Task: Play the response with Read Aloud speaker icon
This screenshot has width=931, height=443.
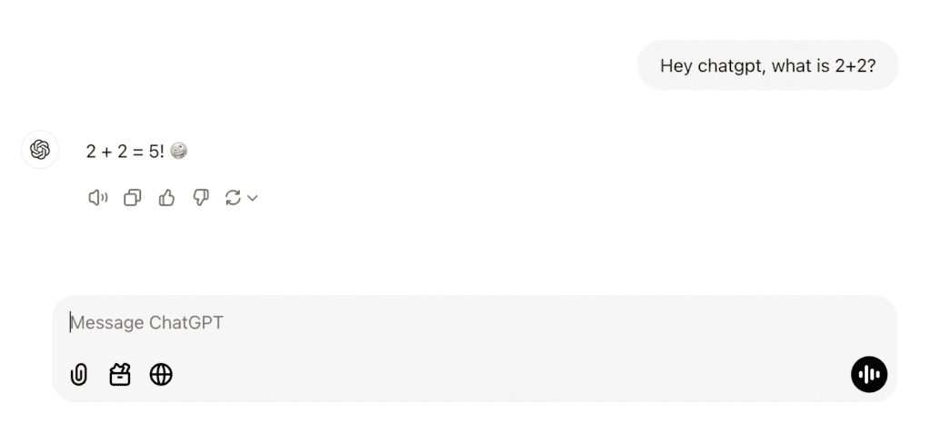Action: point(97,198)
